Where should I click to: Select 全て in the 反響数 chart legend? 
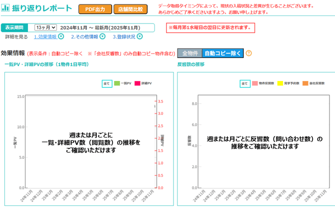pos(244,83)
